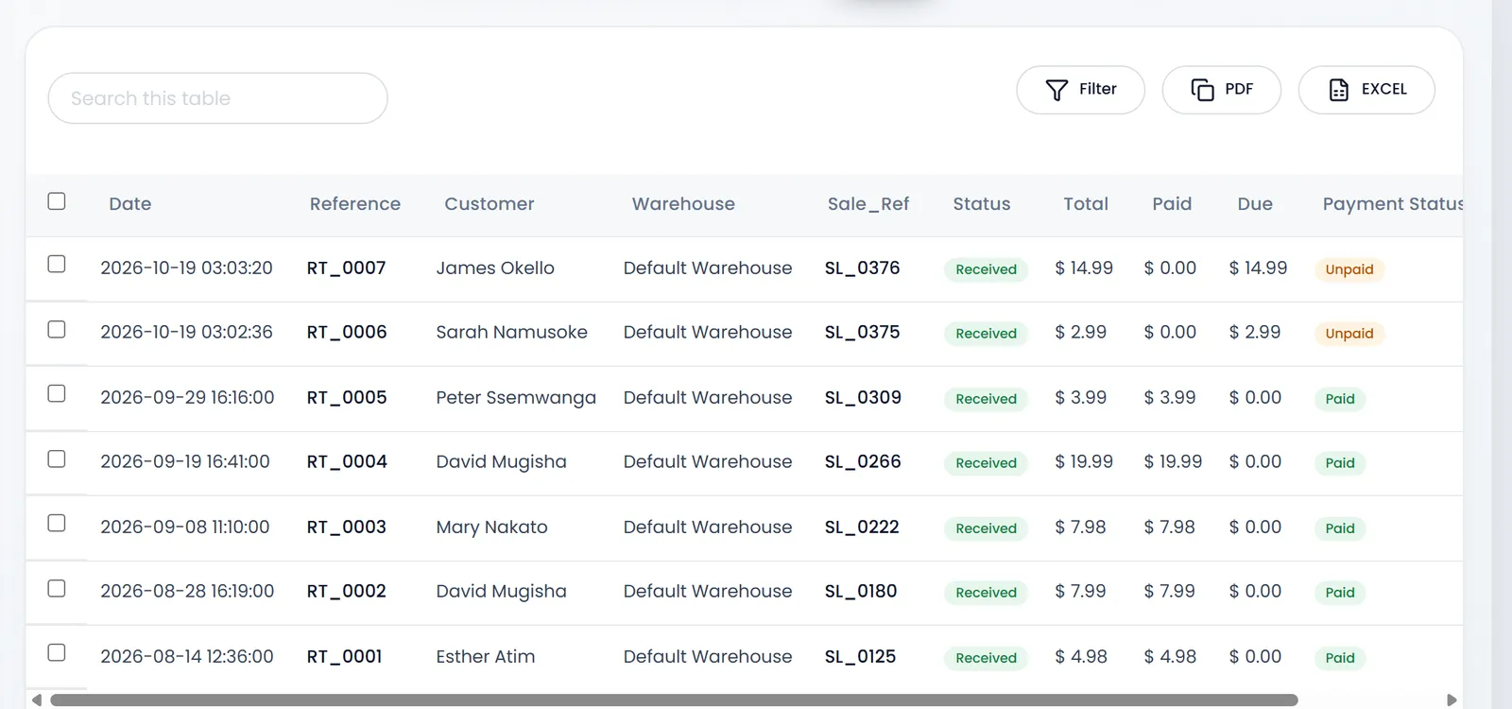Check the RT_0005 row checkbox
1512x709 pixels.
click(x=57, y=393)
